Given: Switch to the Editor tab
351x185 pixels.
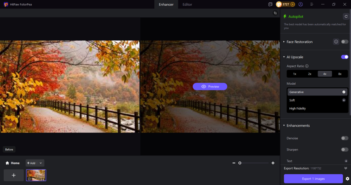Looking at the screenshot, I should tap(187, 5).
